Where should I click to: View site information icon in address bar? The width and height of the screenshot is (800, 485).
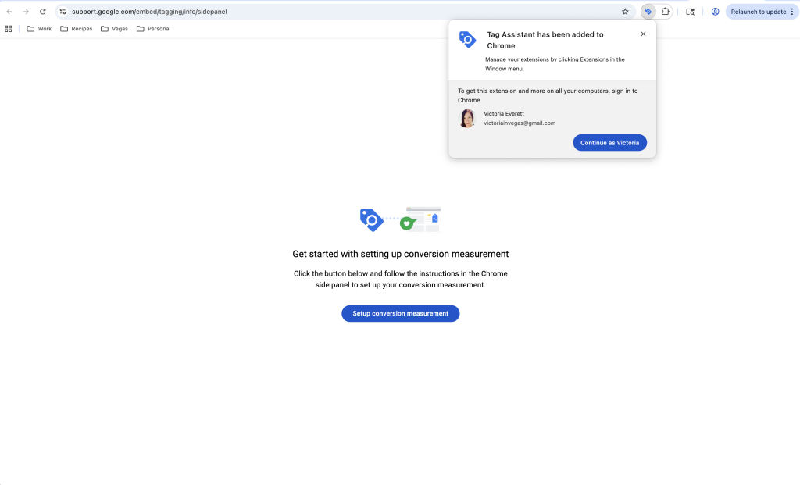[63, 12]
